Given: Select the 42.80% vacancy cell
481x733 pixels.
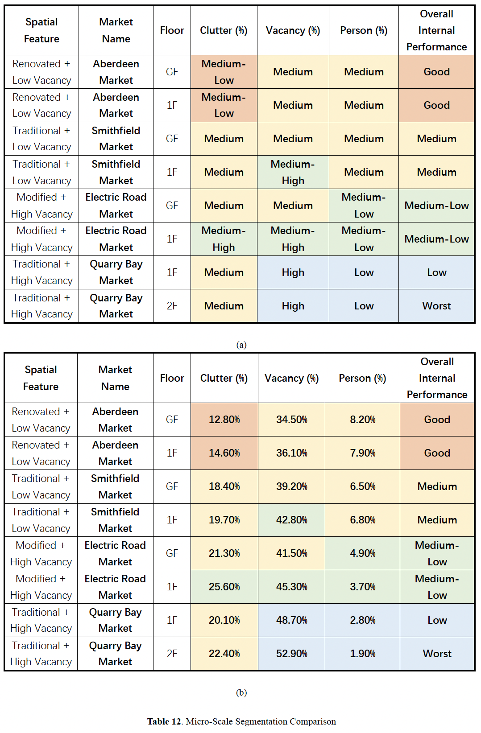Looking at the screenshot, I should coord(292,520).
